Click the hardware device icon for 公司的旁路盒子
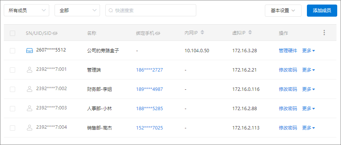 click(29, 51)
